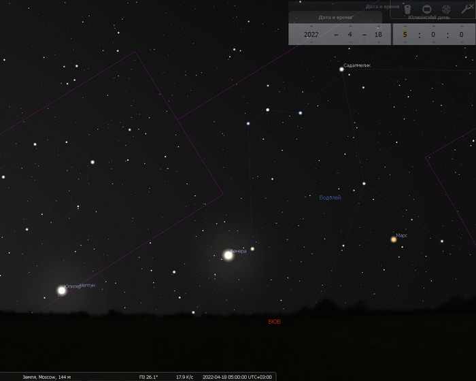476x381 pixels.
Task: Click the Нептун label near Jupiter
Action: tap(88, 285)
